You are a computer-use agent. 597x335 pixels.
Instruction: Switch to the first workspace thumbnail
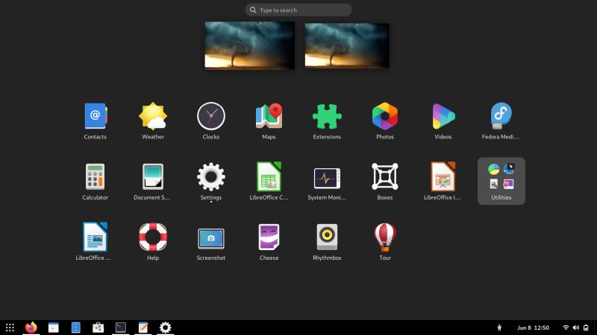(250, 45)
